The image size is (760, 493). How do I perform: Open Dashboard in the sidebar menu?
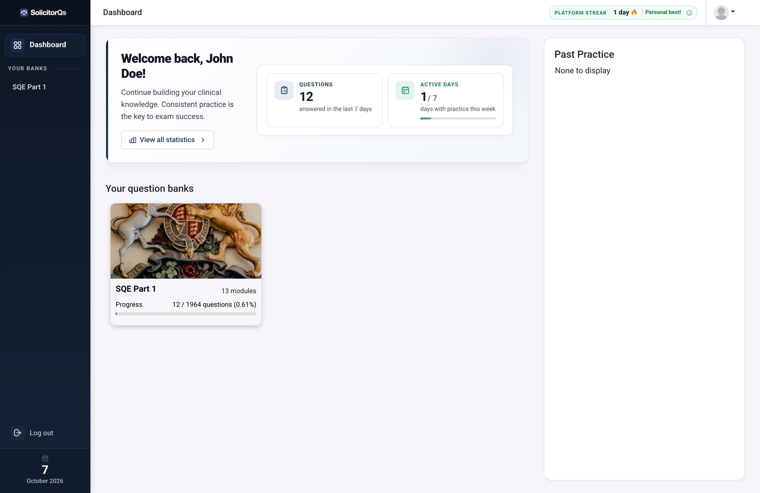[45, 45]
